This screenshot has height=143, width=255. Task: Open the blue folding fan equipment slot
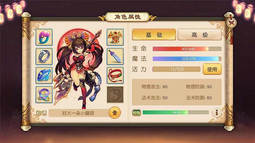[44, 75]
